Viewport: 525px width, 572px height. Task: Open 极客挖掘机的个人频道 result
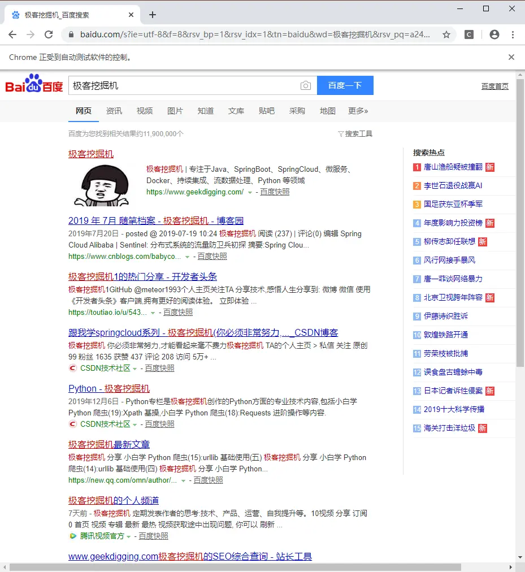(x=114, y=501)
